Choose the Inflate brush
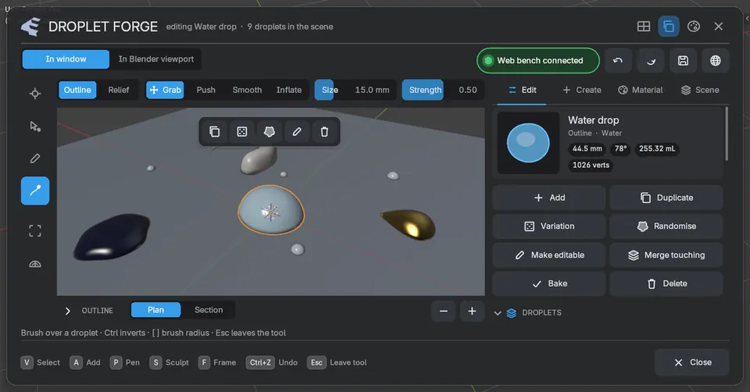Image resolution: width=750 pixels, height=392 pixels. click(x=289, y=90)
